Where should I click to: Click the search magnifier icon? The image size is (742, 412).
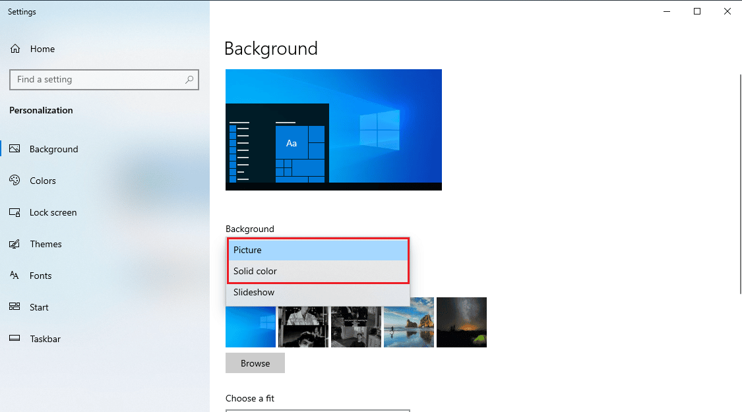click(x=189, y=80)
